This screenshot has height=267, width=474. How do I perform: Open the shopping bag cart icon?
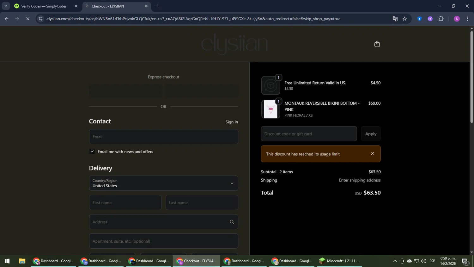[377, 44]
